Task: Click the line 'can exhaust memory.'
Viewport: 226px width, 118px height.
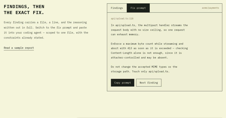Action: (125, 34)
